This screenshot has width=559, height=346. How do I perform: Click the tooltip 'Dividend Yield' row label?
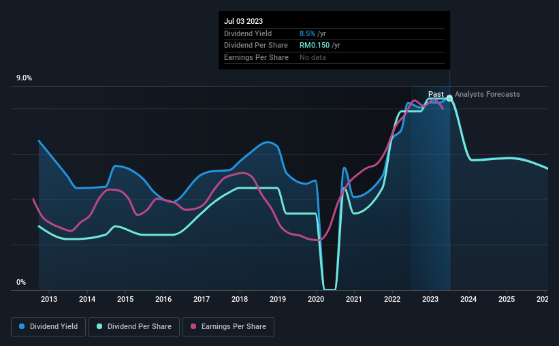click(x=248, y=33)
